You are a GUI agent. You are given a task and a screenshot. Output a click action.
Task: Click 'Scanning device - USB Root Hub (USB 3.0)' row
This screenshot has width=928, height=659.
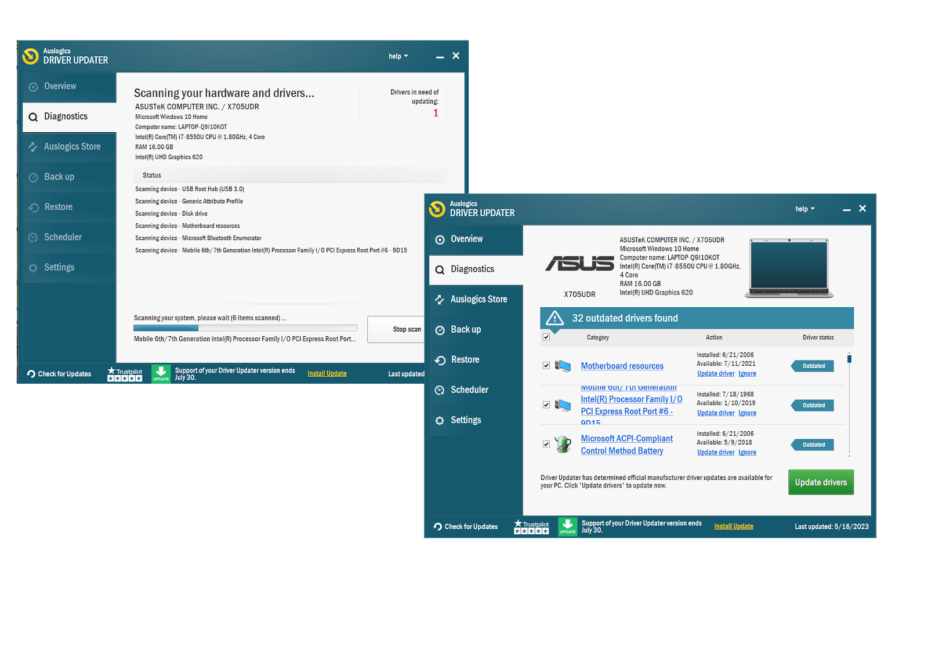click(190, 190)
